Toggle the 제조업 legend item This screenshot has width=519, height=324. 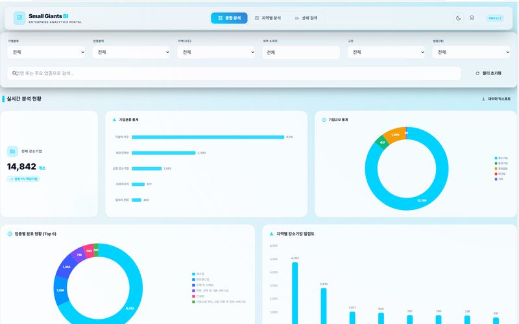point(198,274)
